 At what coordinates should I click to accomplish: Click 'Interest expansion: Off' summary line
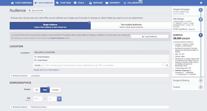pos(183,68)
